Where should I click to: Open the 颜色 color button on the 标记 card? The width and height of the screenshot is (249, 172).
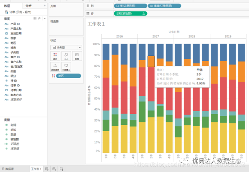55,56
